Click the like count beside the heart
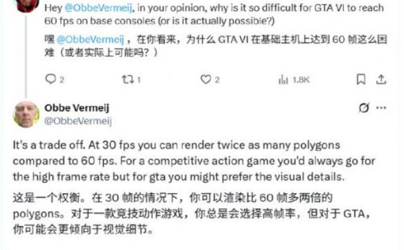Screen dimensions: 404x250 [217, 80]
